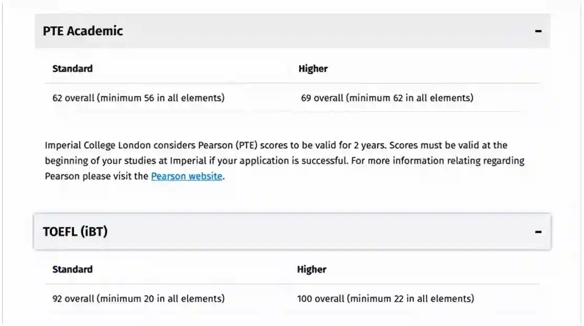Click the Standard header in the TOEFL table
Screen dimensions: 584x326
[x=72, y=269]
